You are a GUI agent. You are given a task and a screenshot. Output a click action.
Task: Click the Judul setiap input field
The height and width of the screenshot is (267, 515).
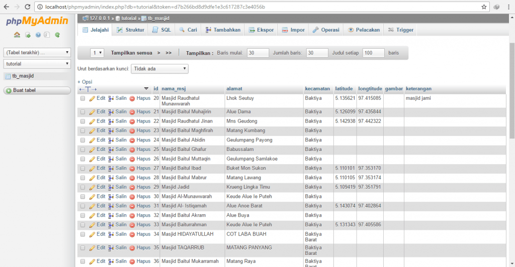point(374,53)
